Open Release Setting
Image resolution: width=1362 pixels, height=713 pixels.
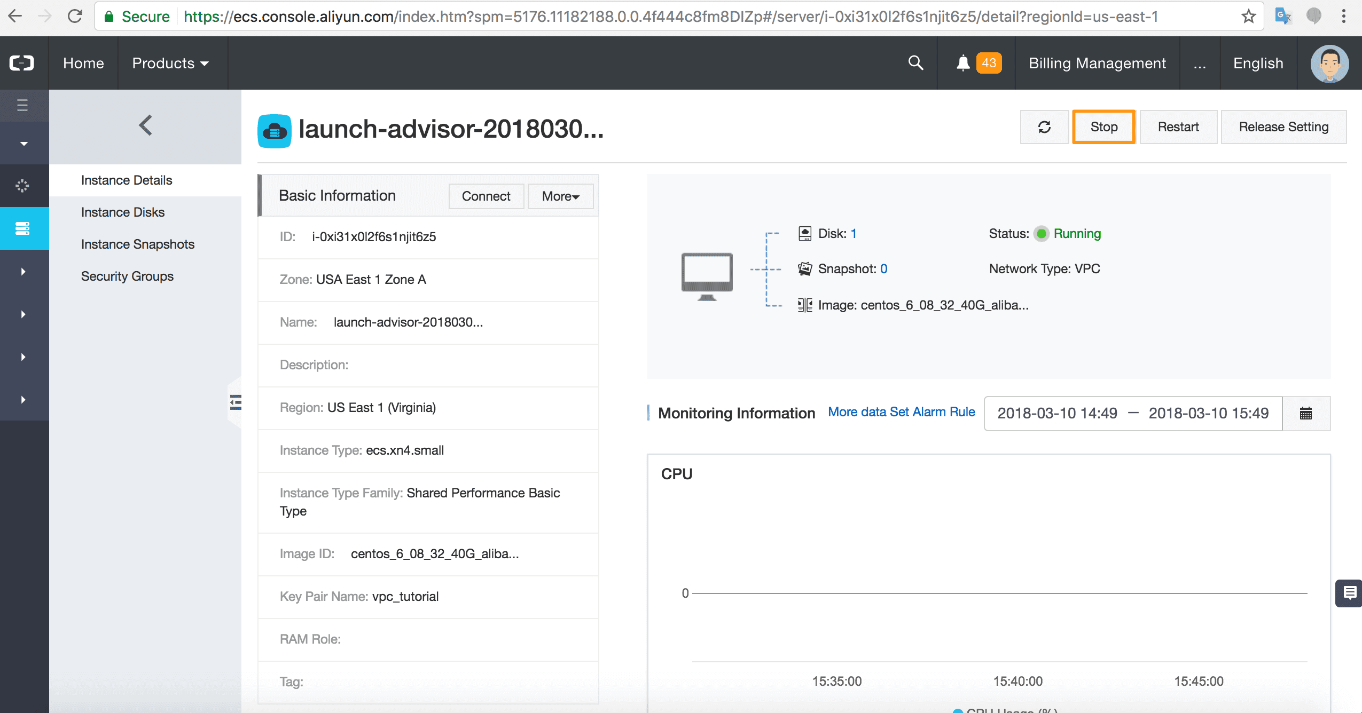[1283, 127]
